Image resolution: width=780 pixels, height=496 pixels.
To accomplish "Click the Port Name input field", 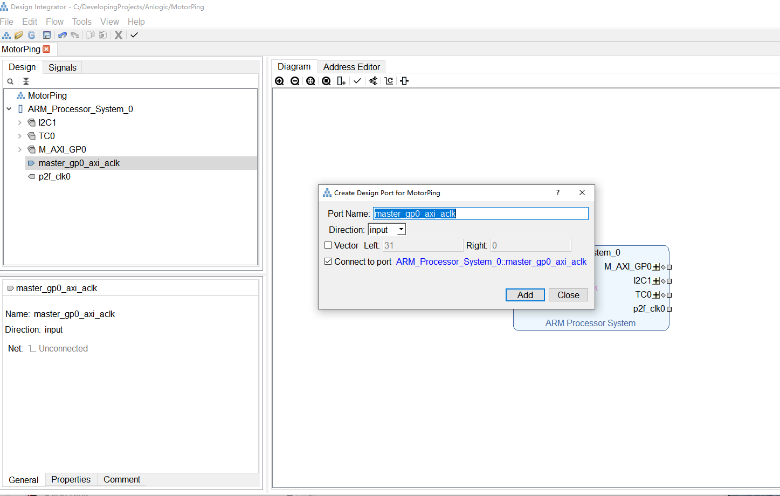I will point(481,213).
